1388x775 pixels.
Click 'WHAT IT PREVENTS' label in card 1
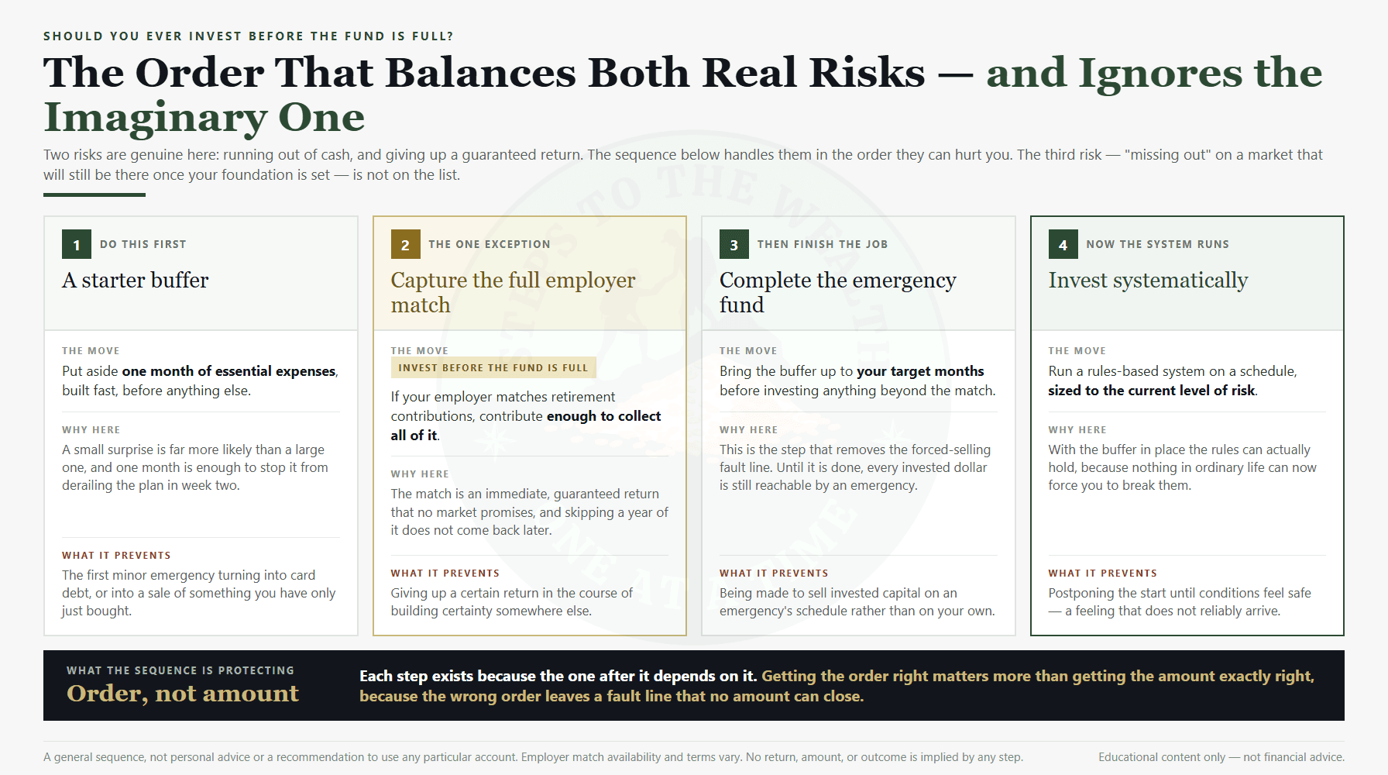(x=116, y=556)
